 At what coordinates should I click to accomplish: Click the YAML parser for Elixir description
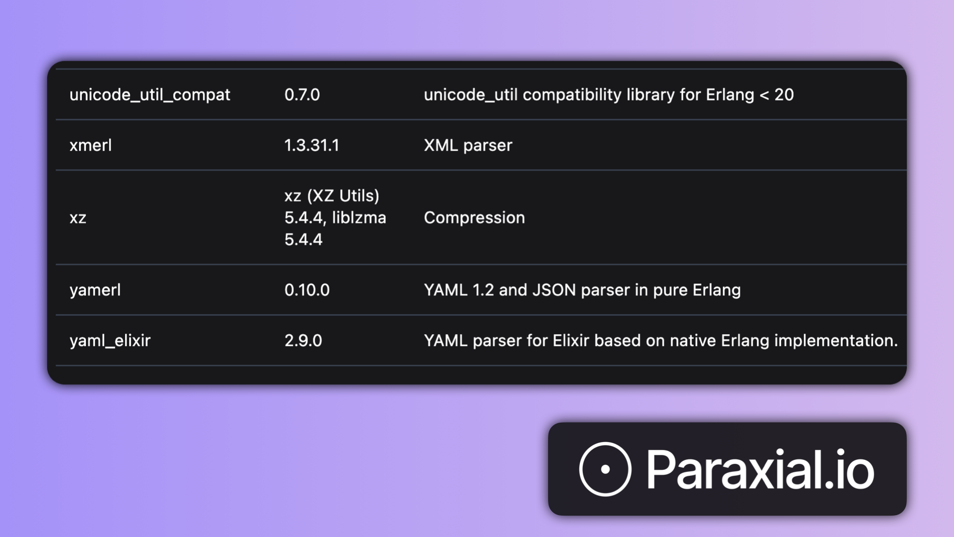pos(660,341)
